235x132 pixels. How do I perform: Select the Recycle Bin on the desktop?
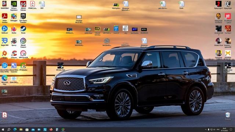click(228, 116)
